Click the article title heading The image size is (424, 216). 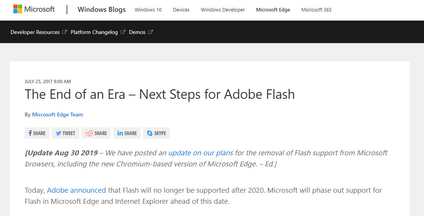[160, 94]
